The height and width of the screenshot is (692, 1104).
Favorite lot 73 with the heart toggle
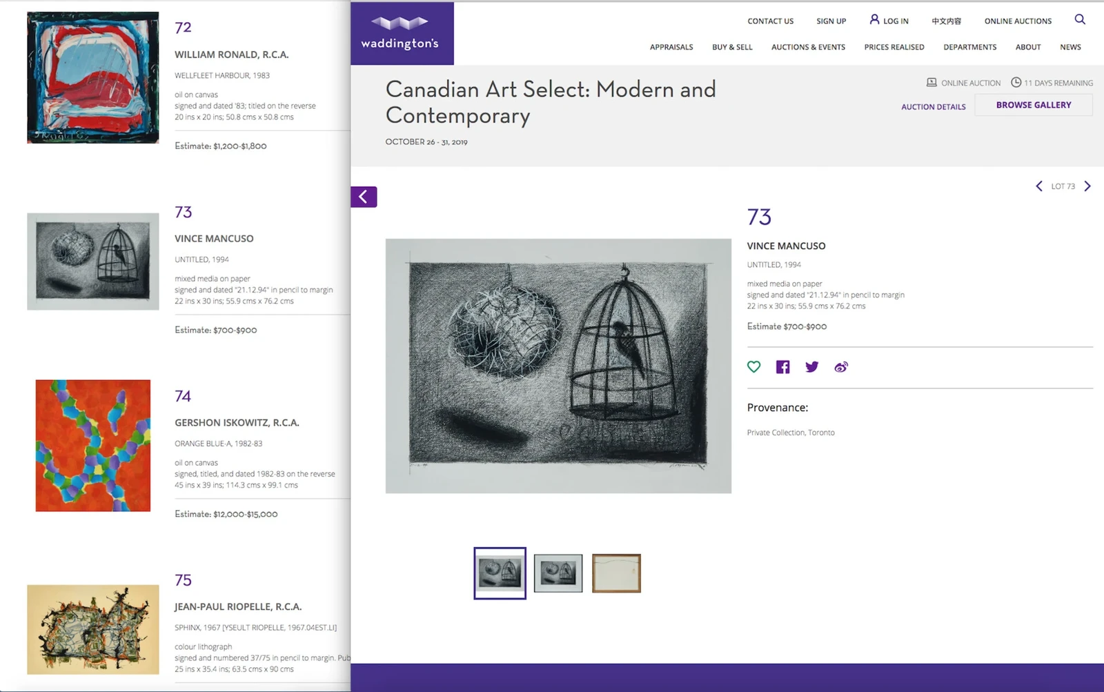point(753,366)
